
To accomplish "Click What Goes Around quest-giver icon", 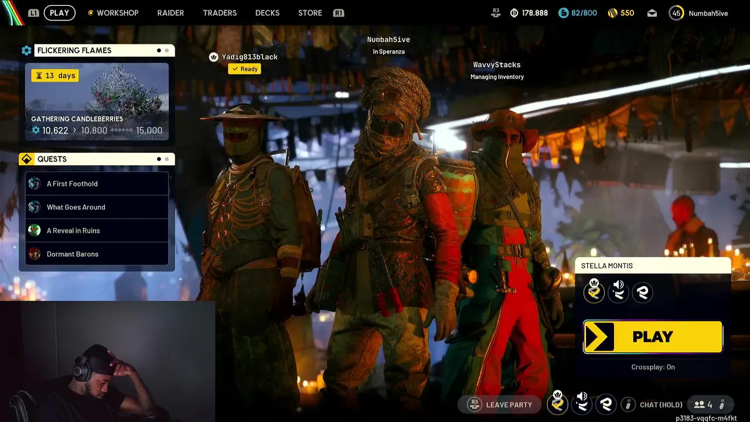I will pos(35,207).
